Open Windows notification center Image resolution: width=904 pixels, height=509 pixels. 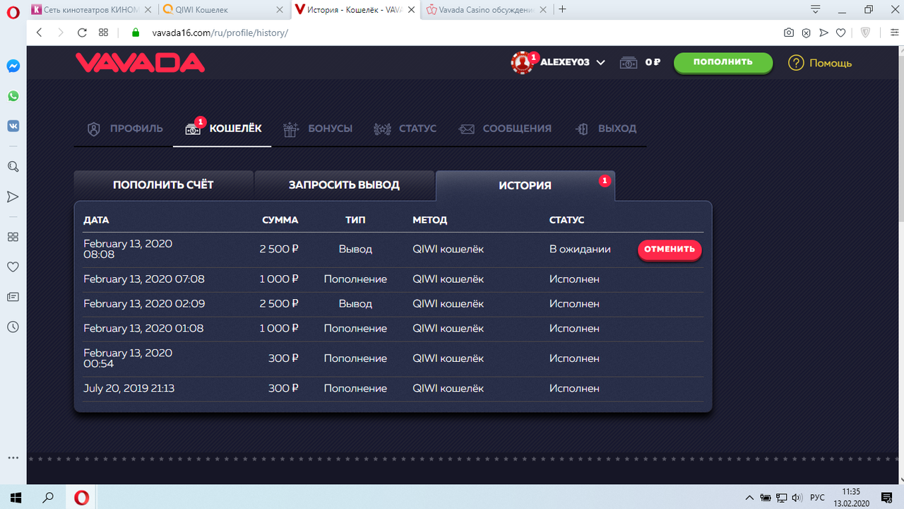[887, 498]
